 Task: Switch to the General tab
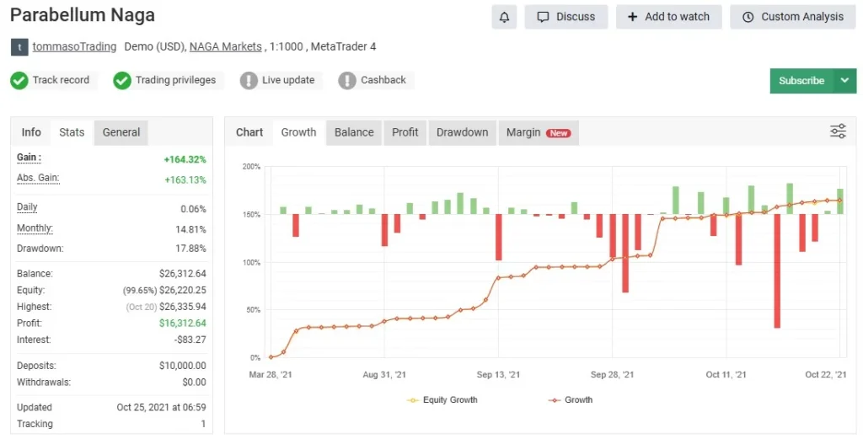[121, 132]
